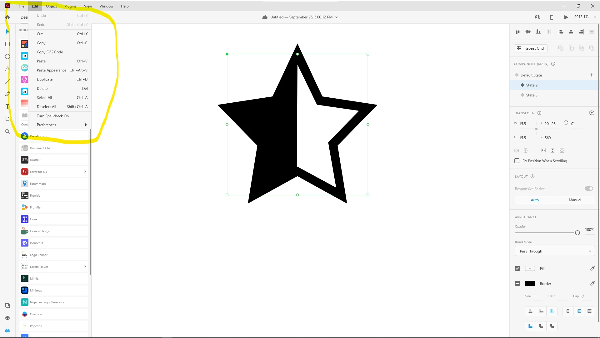Open the Blend Mode Pass Through dropdown
Image resolution: width=600 pixels, height=338 pixels.
tap(555, 251)
